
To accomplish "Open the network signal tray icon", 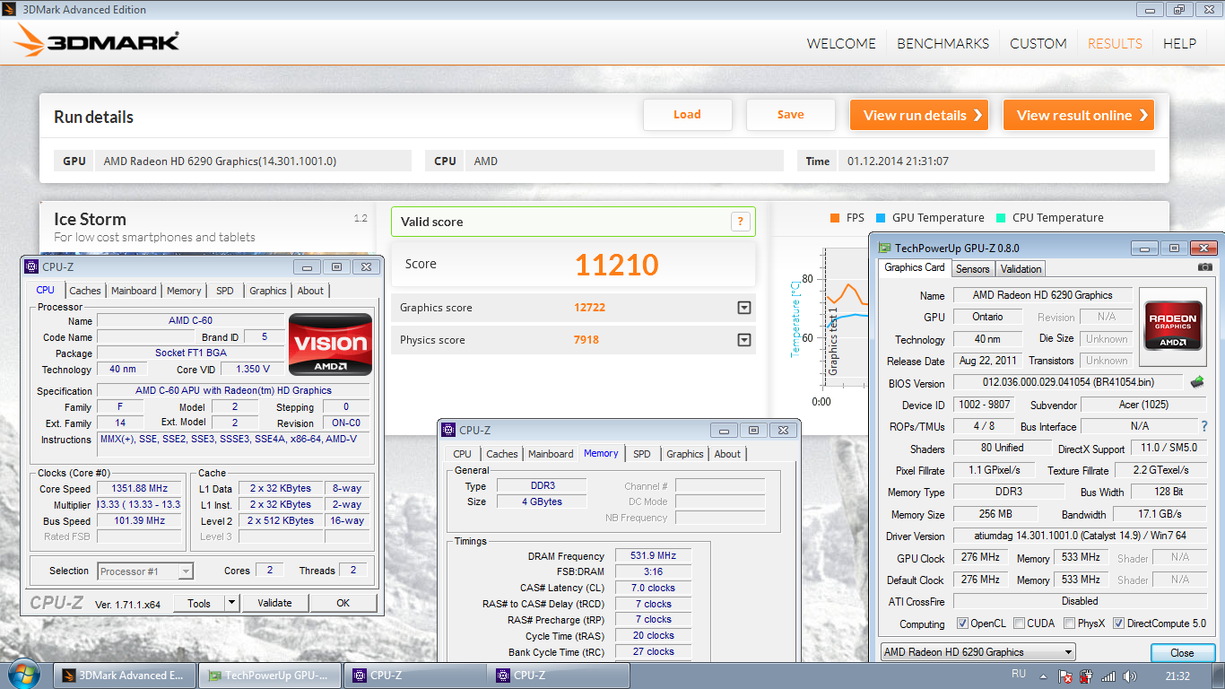I will [x=1108, y=676].
